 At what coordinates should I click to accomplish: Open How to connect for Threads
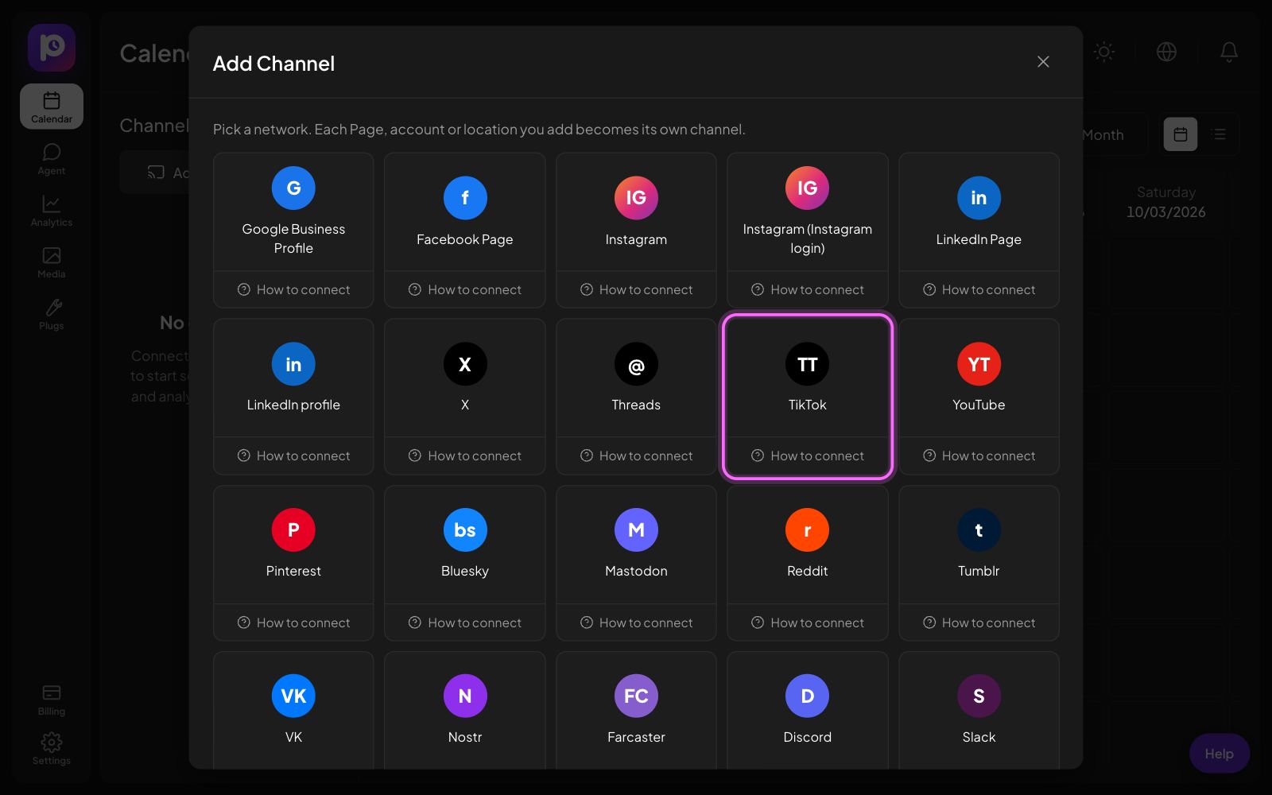coord(636,456)
